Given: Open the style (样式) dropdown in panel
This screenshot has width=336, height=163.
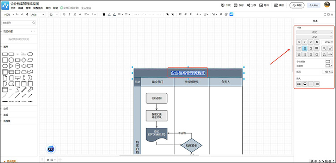Looking at the screenshot, I should click(314, 32).
